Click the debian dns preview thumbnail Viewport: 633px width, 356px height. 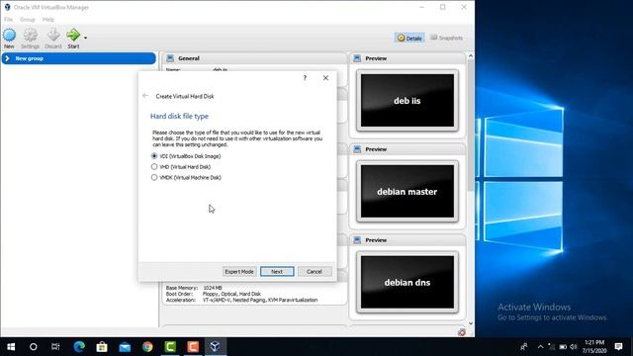[407, 282]
